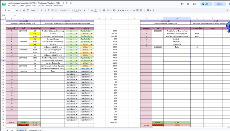Open version history clock icon
The height and width of the screenshot is (131, 230).
pyautogui.click(x=182, y=4)
